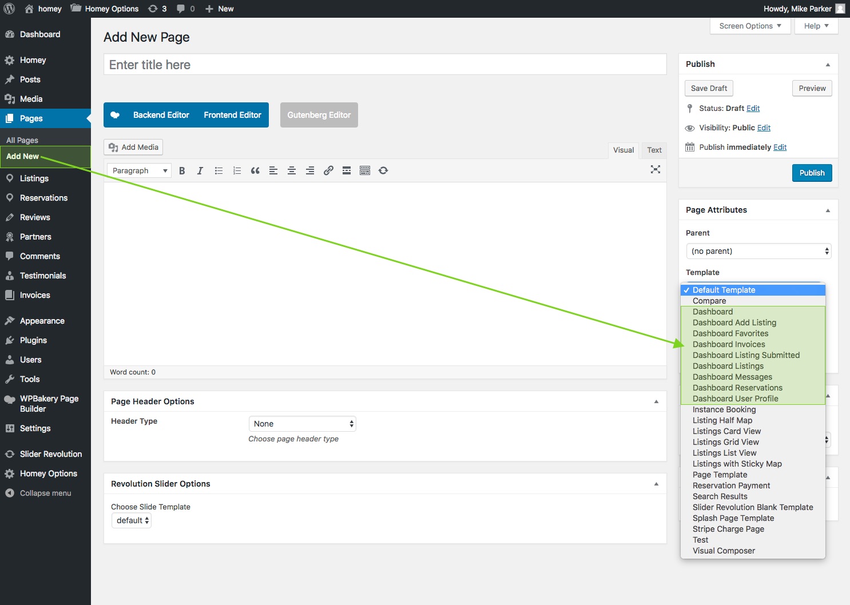
Task: Click the Preview button
Action: click(x=812, y=88)
